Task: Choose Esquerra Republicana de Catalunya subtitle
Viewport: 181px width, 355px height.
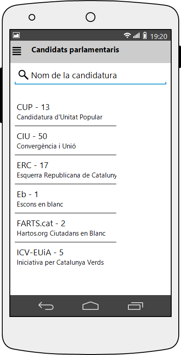Action: [66, 175]
